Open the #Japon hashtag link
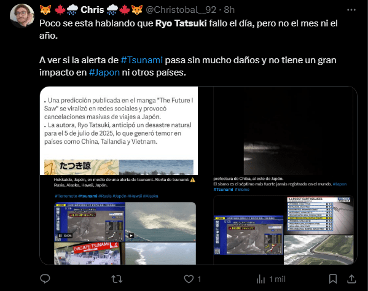Screen dimensions: 368x291 (x=104, y=72)
